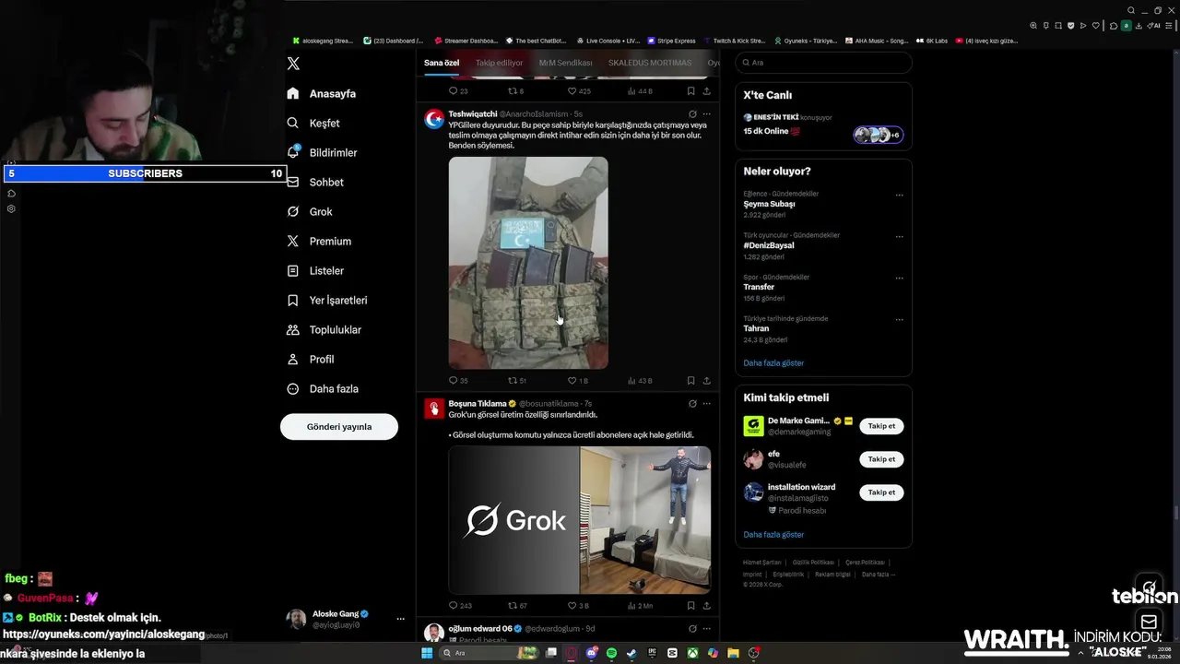The image size is (1180, 664).
Task: Switch to the Takip ediliyor tab
Action: [499, 63]
